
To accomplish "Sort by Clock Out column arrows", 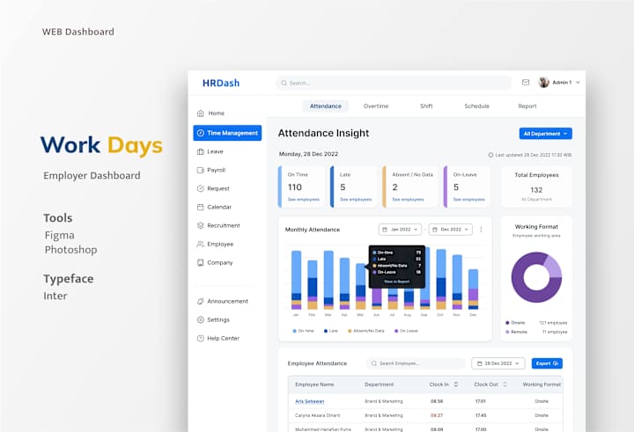I will point(505,384).
